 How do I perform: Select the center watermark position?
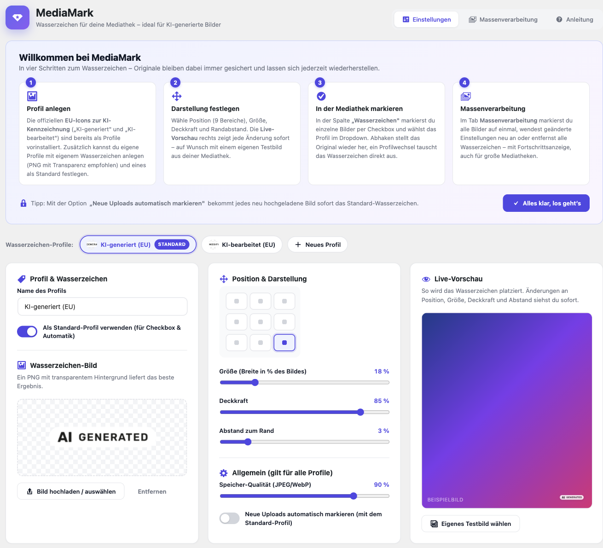point(261,322)
